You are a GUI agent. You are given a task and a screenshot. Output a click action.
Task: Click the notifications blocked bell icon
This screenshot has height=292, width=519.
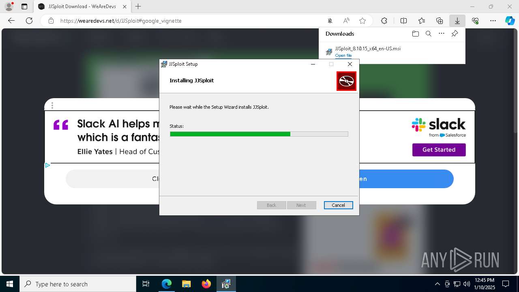click(x=330, y=21)
